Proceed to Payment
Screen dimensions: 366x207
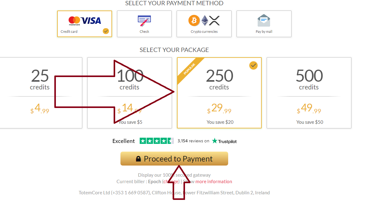click(174, 159)
